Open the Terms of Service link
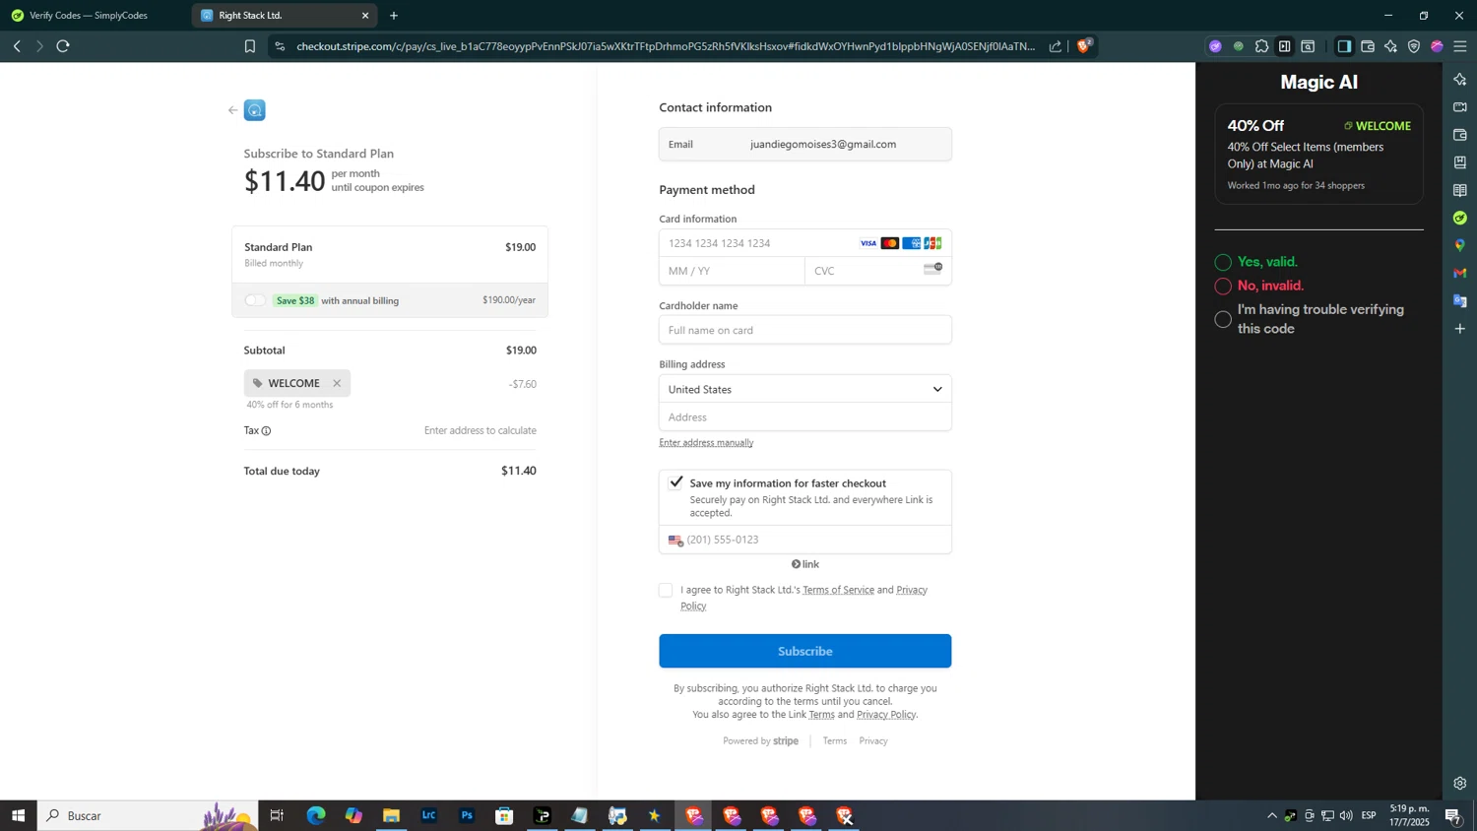Viewport: 1477px width, 831px height. point(838,590)
